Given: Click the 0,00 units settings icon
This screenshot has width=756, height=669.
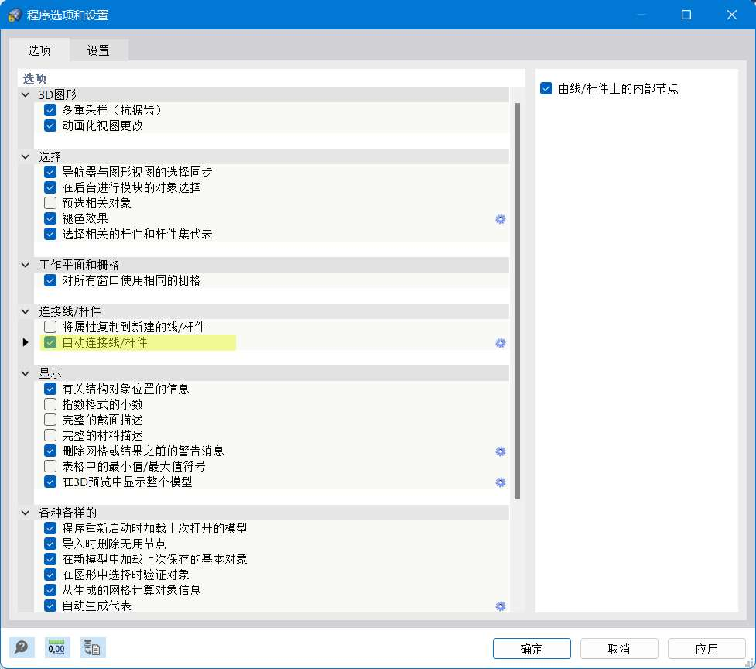Looking at the screenshot, I should click(56, 647).
